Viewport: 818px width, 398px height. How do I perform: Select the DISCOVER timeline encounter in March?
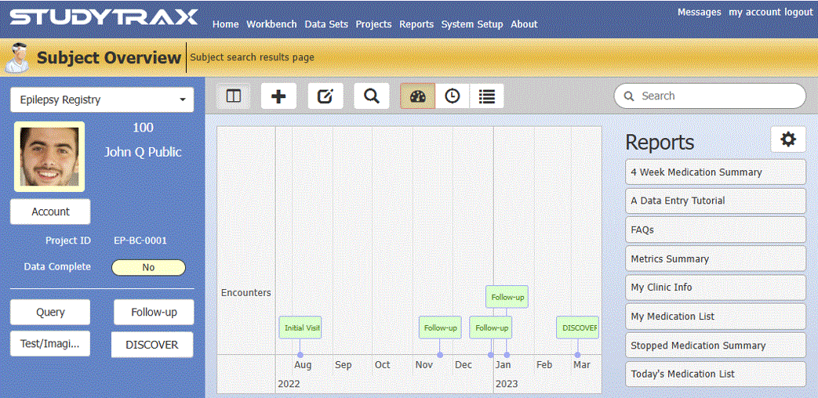pos(577,327)
